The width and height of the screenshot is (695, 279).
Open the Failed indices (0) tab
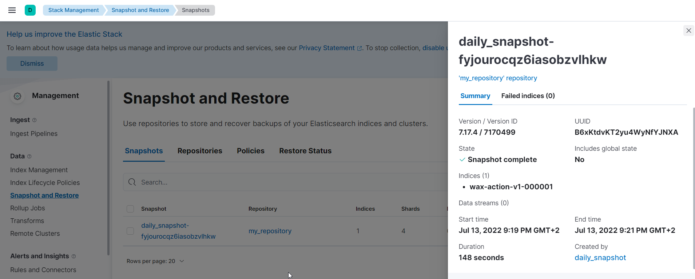[x=528, y=96]
